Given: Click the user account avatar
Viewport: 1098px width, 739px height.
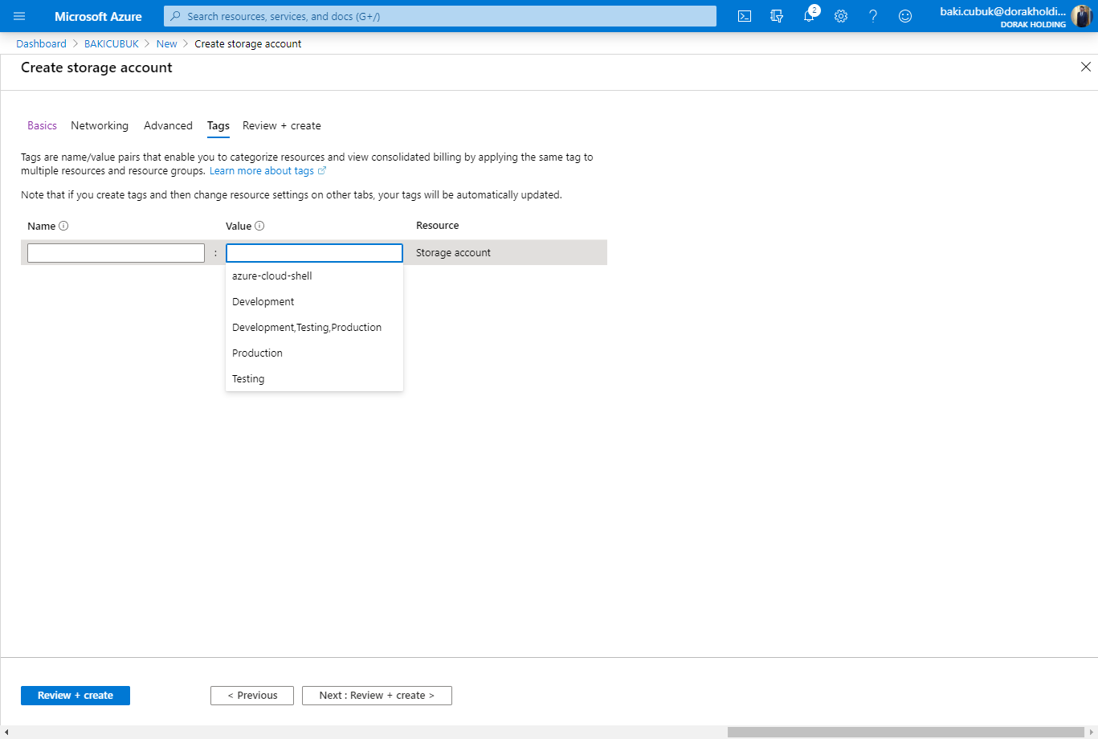Looking at the screenshot, I should (x=1081, y=16).
